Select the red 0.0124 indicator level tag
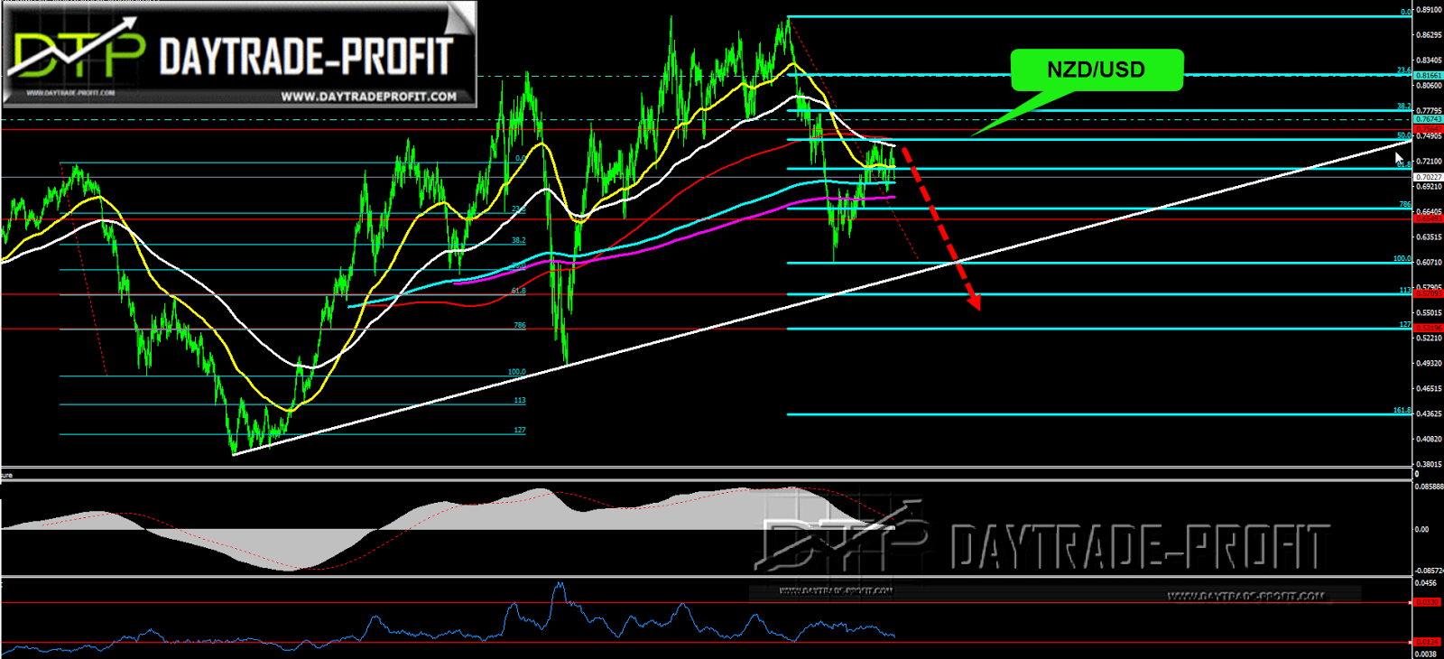Image resolution: width=1444 pixels, height=659 pixels. coord(1427,642)
